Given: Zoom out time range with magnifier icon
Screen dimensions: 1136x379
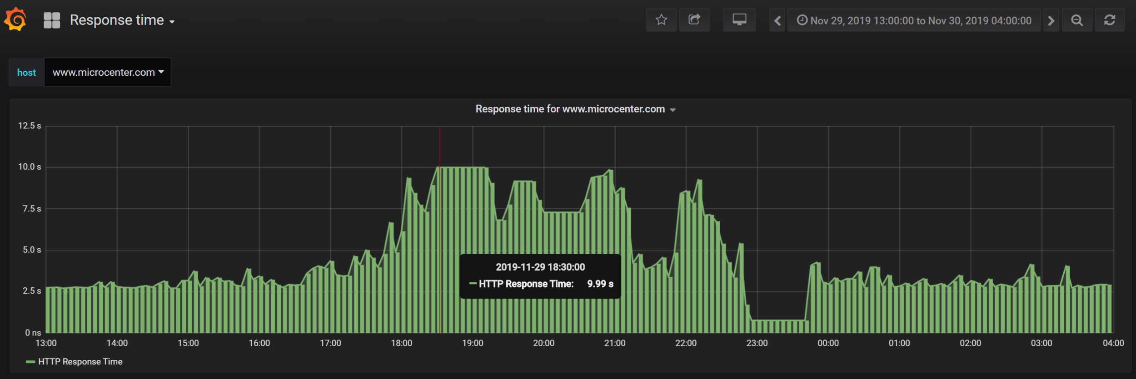Looking at the screenshot, I should click(1077, 20).
